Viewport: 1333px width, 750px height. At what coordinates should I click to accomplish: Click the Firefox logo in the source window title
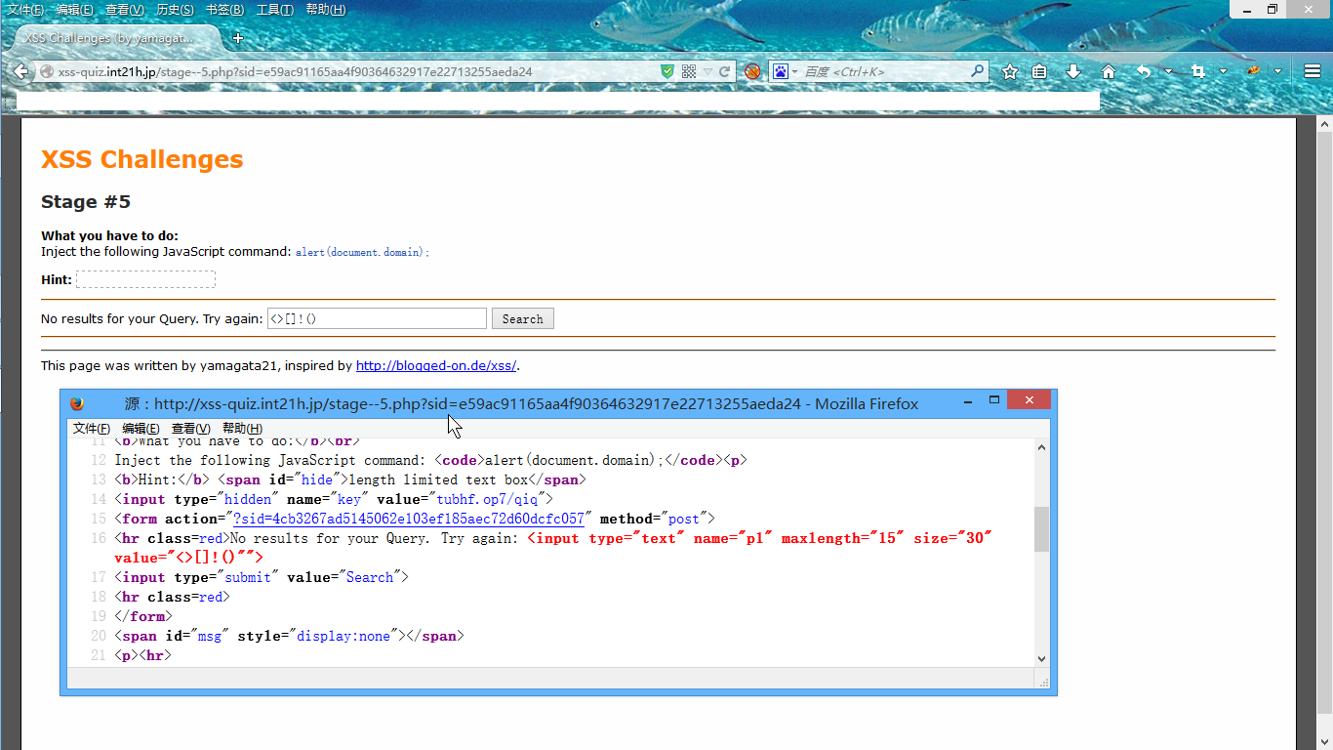[x=77, y=403]
